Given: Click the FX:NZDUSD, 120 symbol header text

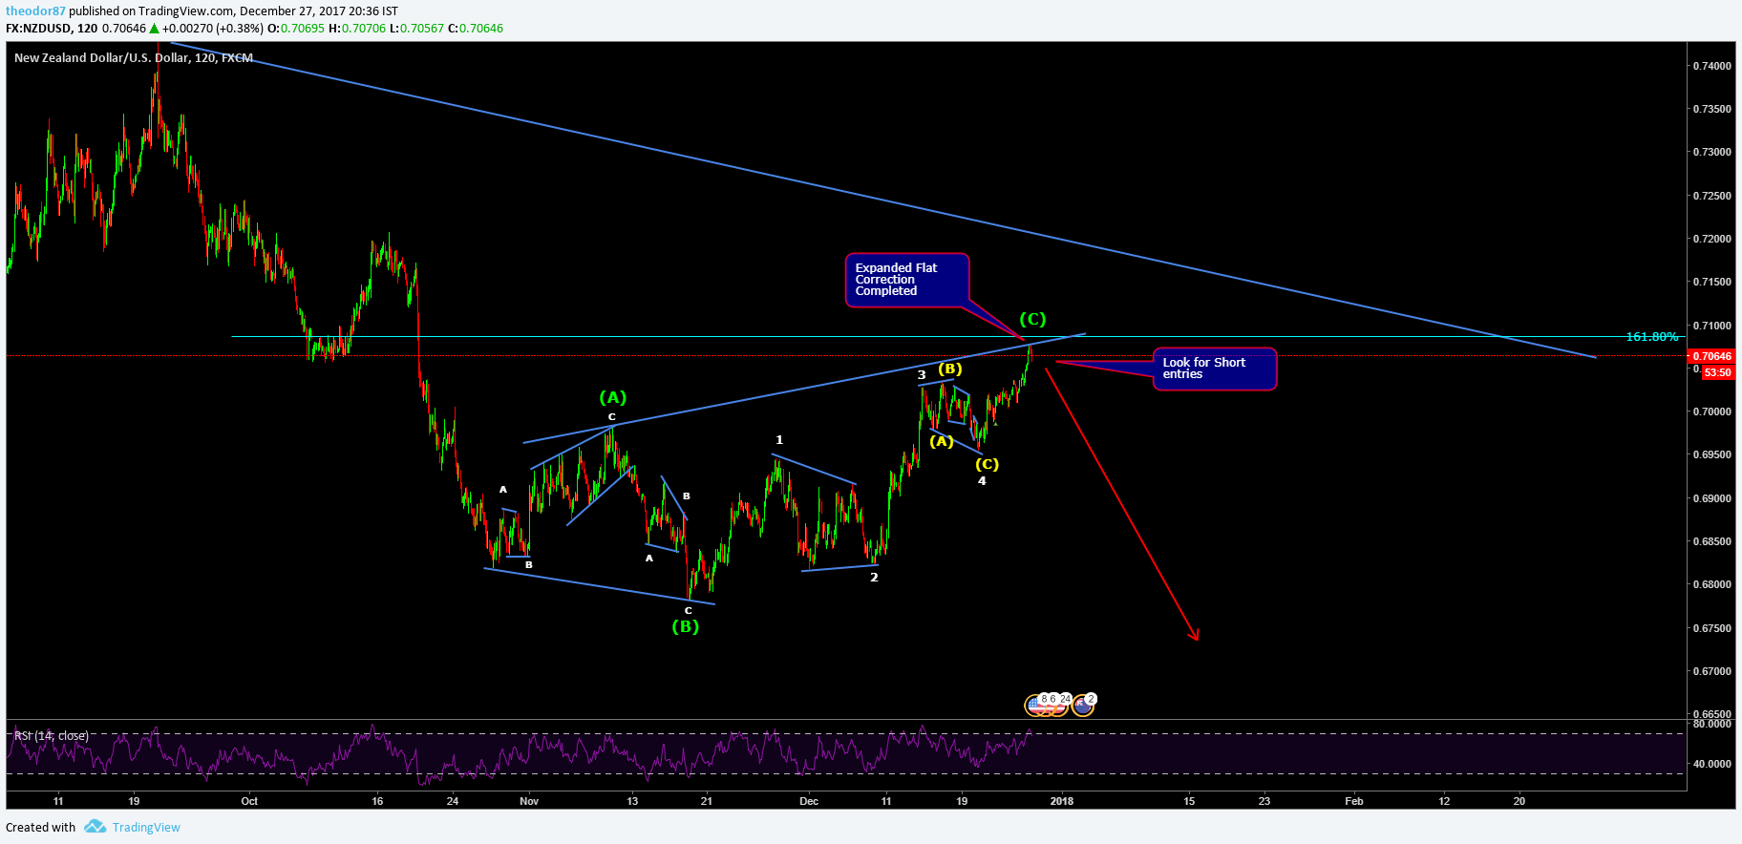Looking at the screenshot, I should [52, 29].
